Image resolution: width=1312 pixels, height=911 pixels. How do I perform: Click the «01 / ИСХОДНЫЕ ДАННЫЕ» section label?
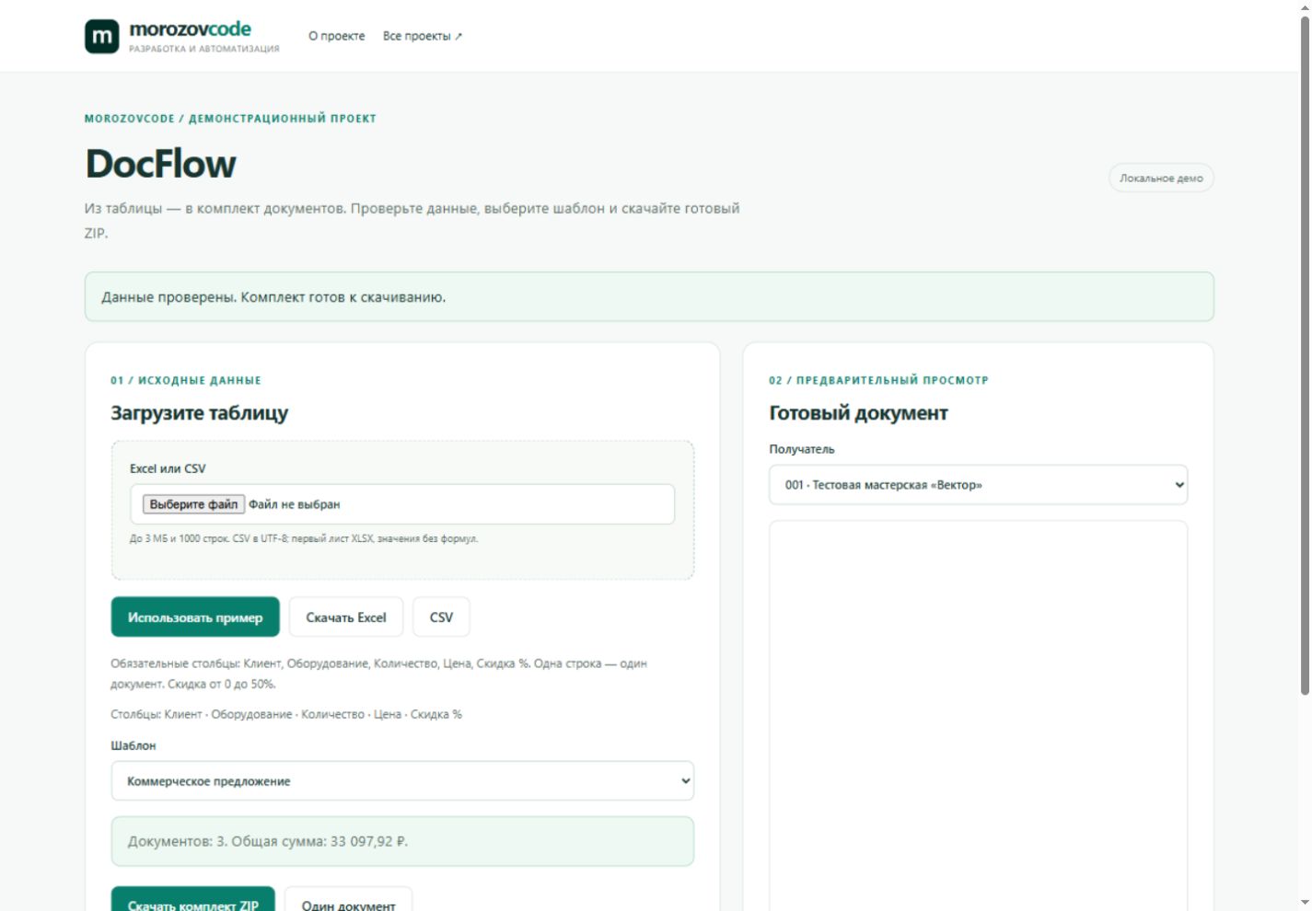(186, 380)
